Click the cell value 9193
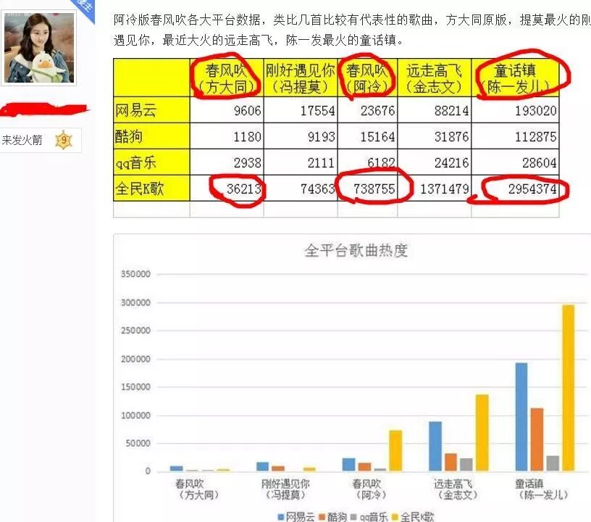This screenshot has width=591, height=522. point(321,136)
